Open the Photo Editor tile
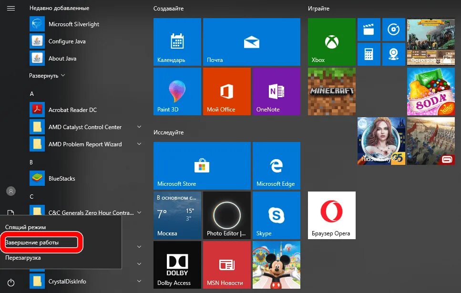The width and height of the screenshot is (461, 293). click(x=227, y=215)
